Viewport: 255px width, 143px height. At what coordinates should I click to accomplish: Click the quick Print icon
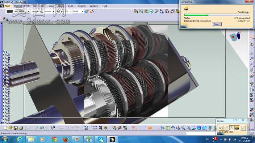pyautogui.click(x=21, y=128)
